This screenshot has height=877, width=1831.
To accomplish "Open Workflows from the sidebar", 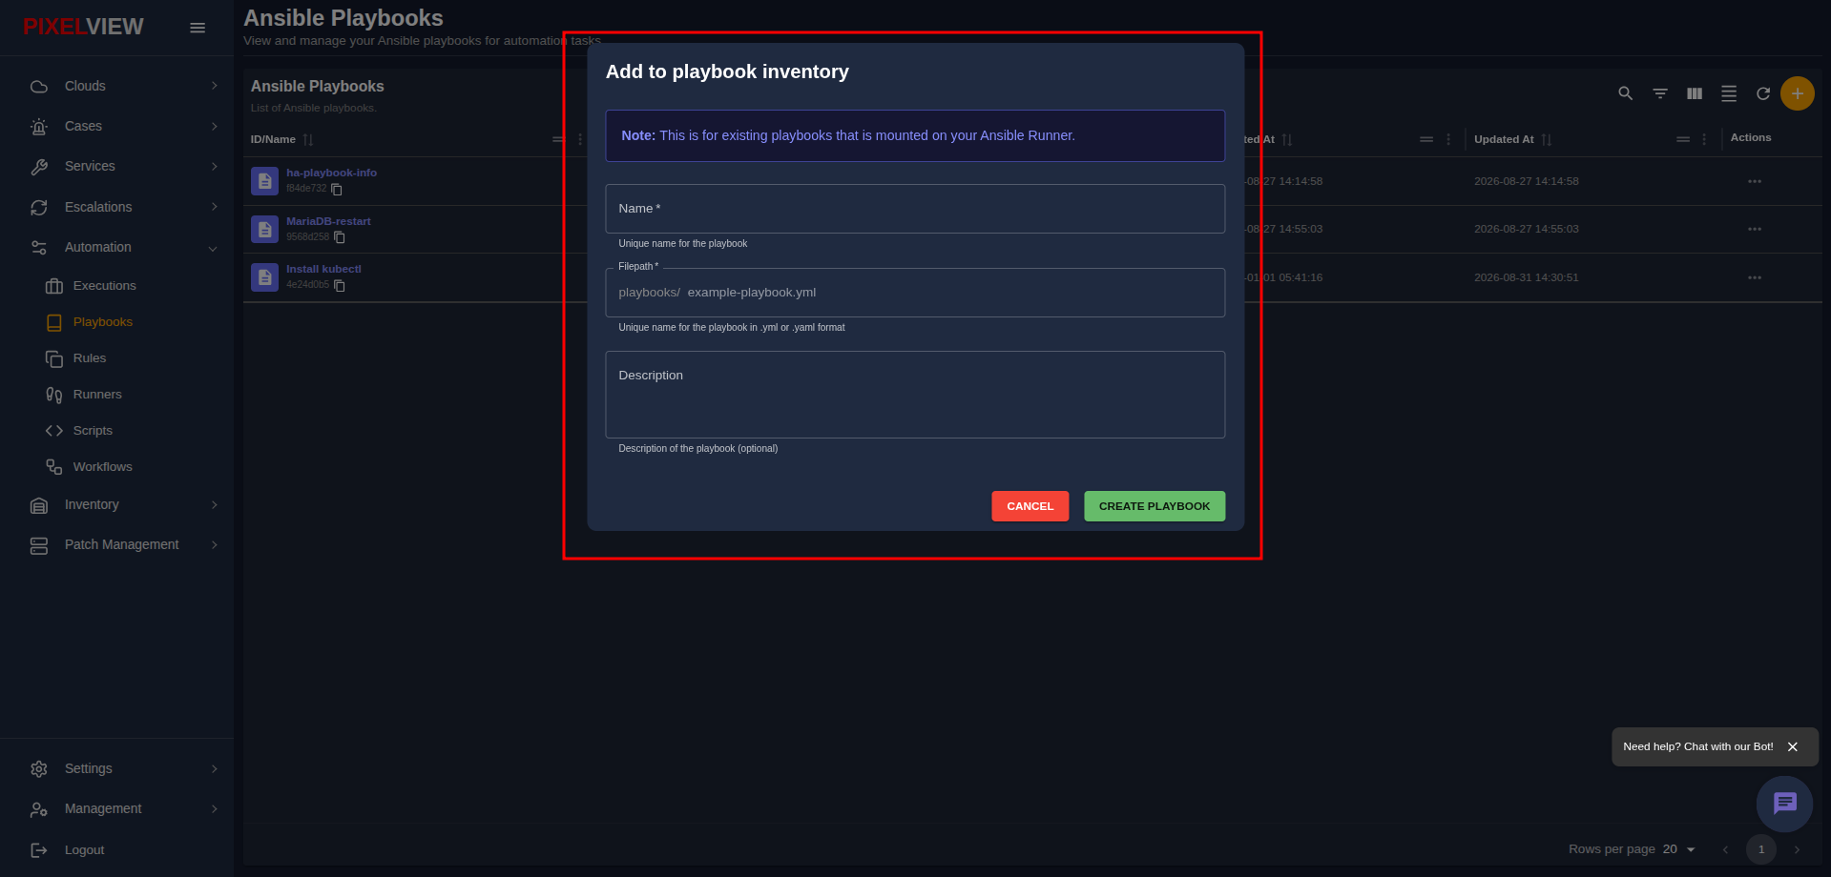I will point(102,467).
